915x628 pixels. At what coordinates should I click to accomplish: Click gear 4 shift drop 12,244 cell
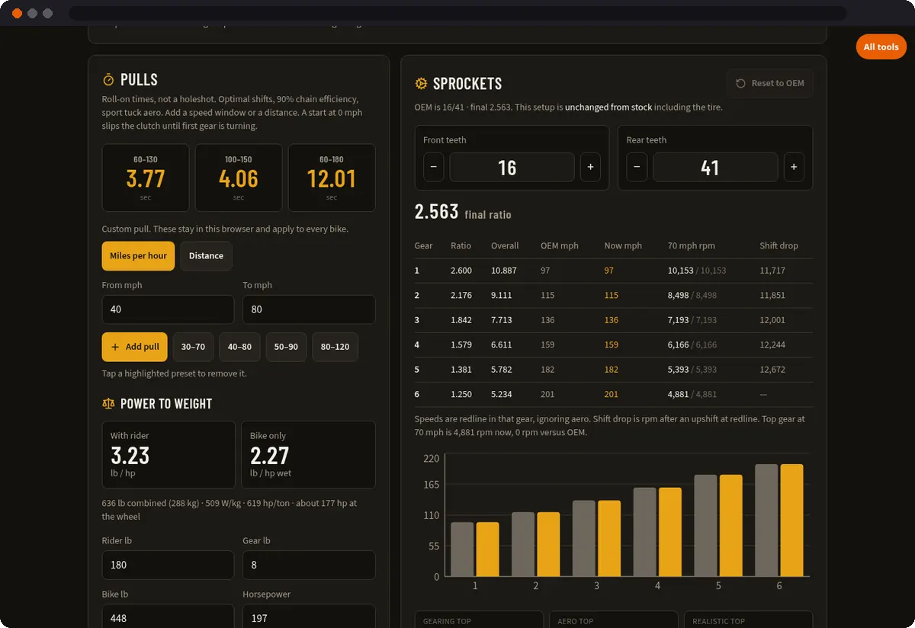772,344
